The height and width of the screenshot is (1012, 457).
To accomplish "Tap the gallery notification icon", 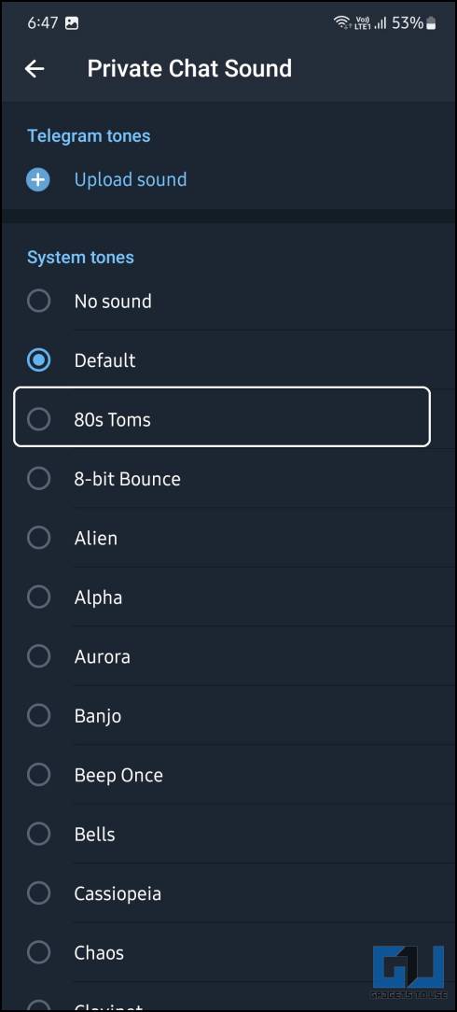I will click(72, 23).
